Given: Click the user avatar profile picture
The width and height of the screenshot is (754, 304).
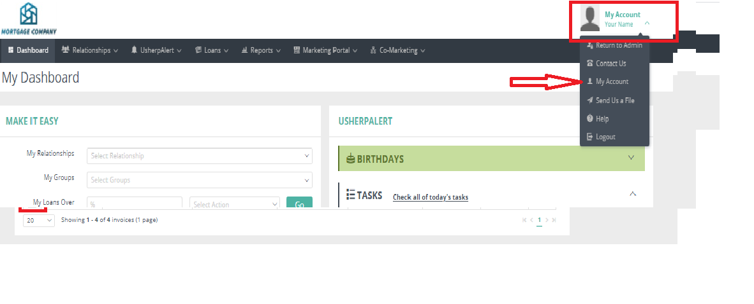Looking at the screenshot, I should (x=589, y=19).
